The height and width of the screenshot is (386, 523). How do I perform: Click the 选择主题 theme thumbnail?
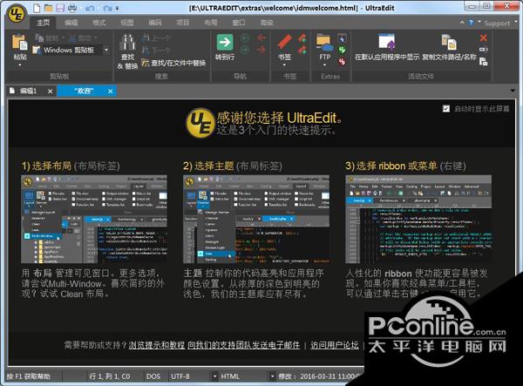tap(255, 219)
